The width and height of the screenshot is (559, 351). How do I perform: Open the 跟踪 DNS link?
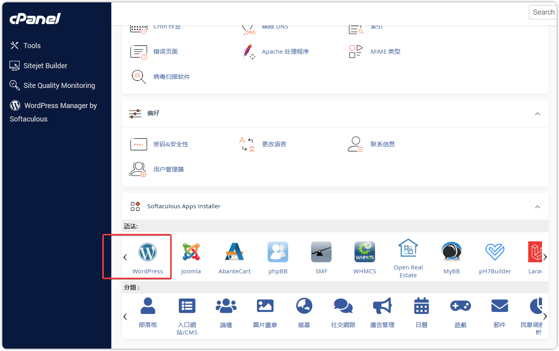click(275, 27)
